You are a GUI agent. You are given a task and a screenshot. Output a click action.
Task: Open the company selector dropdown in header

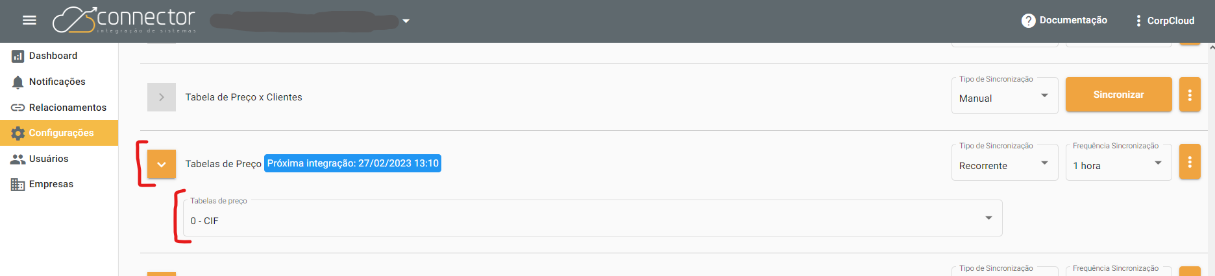[406, 21]
